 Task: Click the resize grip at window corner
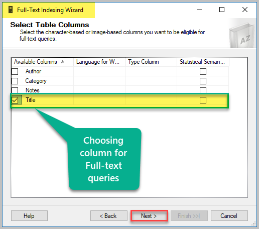[x=253, y=223]
